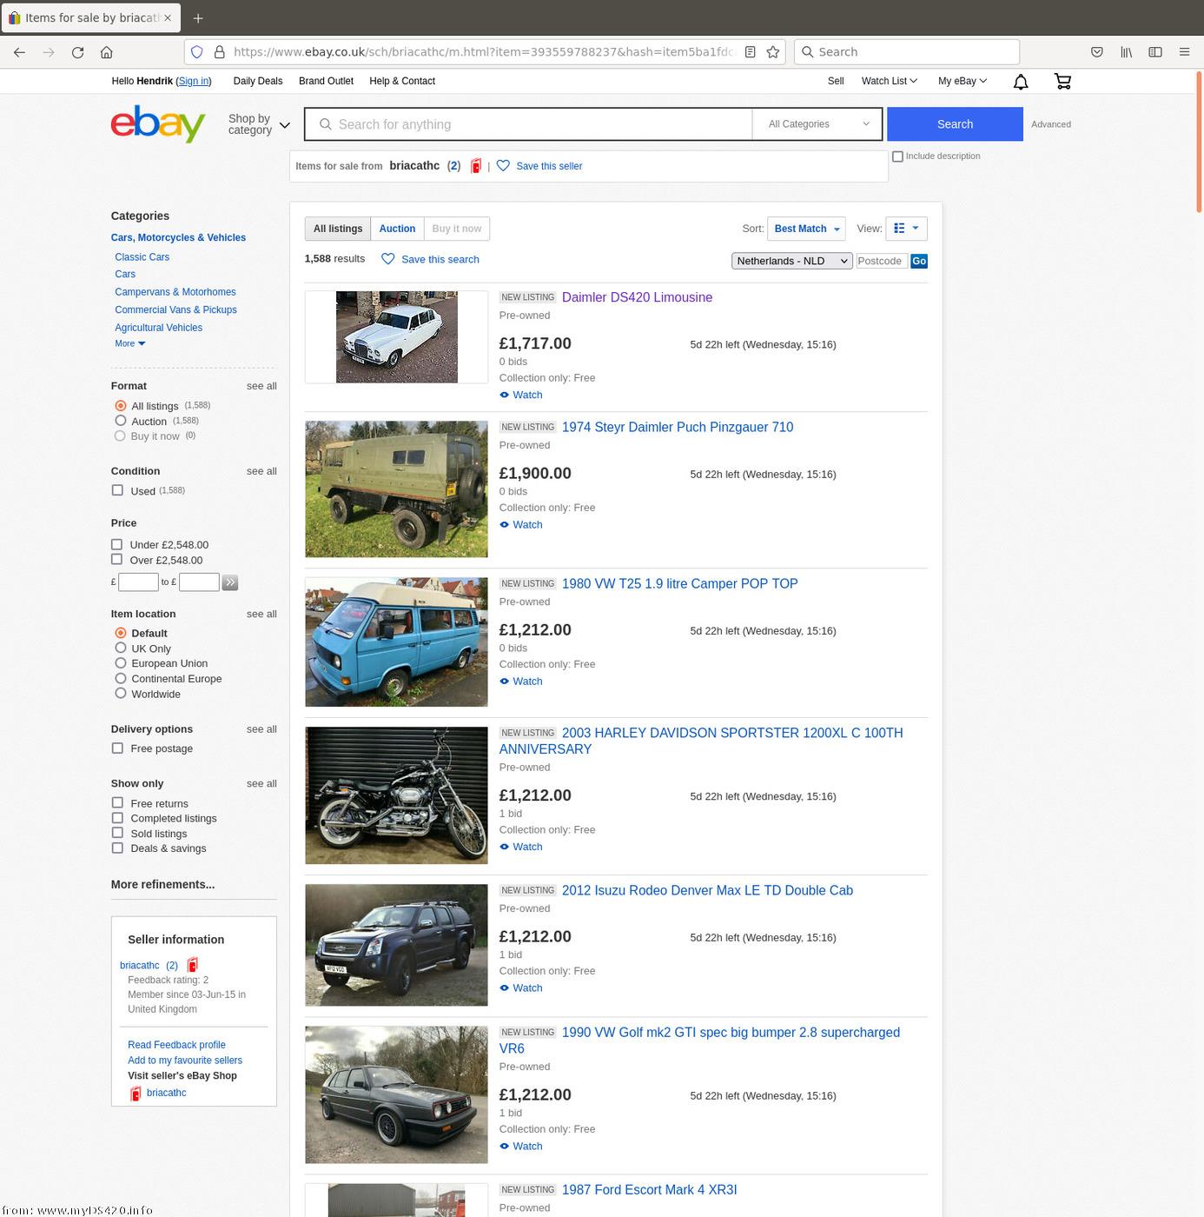Image resolution: width=1204 pixels, height=1217 pixels.
Task: Open a new browser tab with plus
Action: pyautogui.click(x=198, y=17)
